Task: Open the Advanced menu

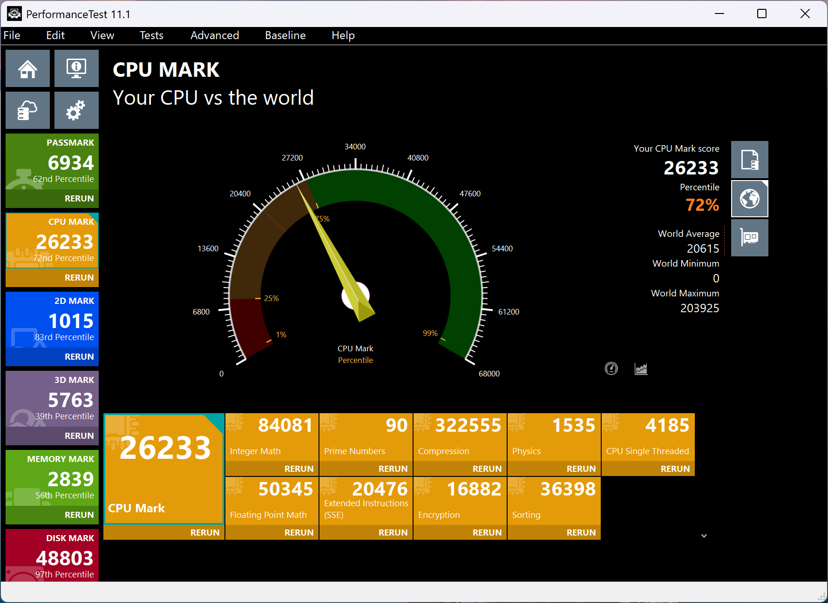Action: coord(215,35)
